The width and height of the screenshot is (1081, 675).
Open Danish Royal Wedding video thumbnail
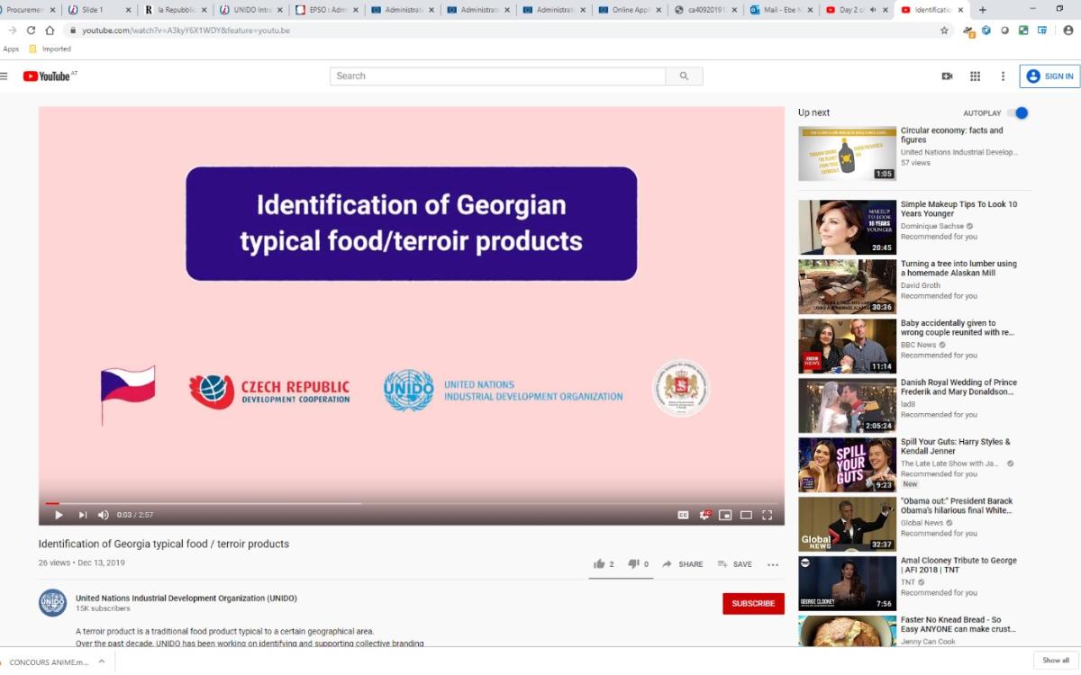pos(847,405)
